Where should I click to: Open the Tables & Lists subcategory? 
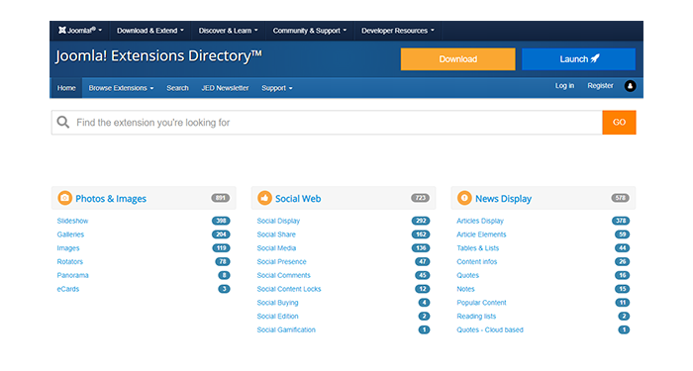pyautogui.click(x=478, y=248)
